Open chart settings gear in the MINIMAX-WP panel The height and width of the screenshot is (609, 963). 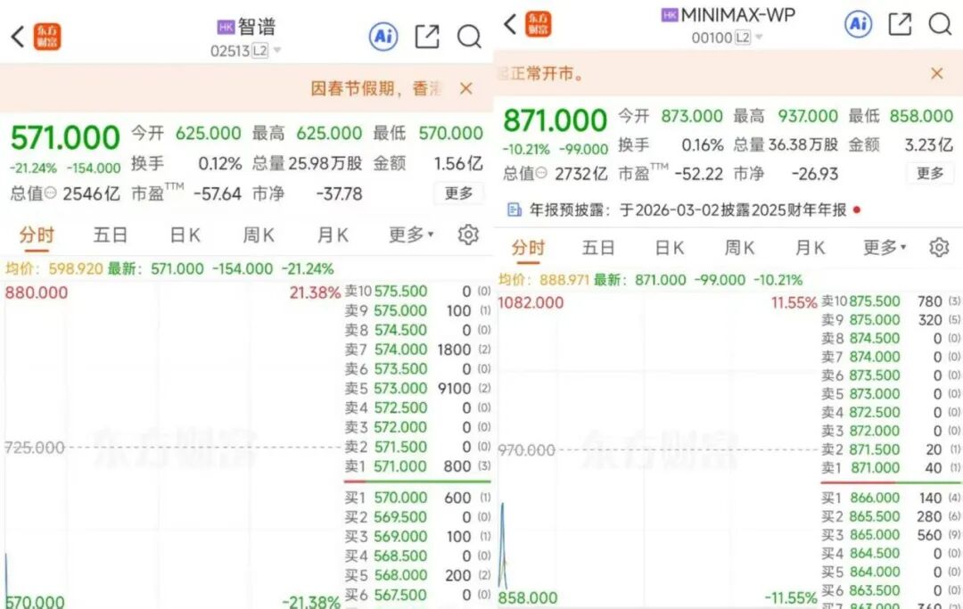click(939, 247)
